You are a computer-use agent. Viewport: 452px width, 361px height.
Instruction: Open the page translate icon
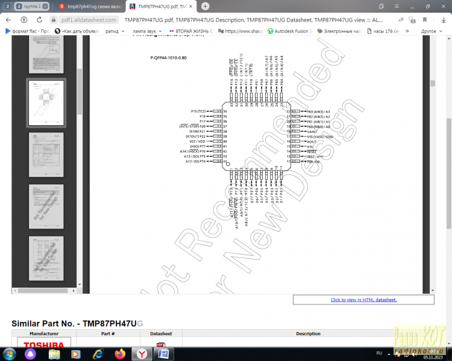[401, 20]
